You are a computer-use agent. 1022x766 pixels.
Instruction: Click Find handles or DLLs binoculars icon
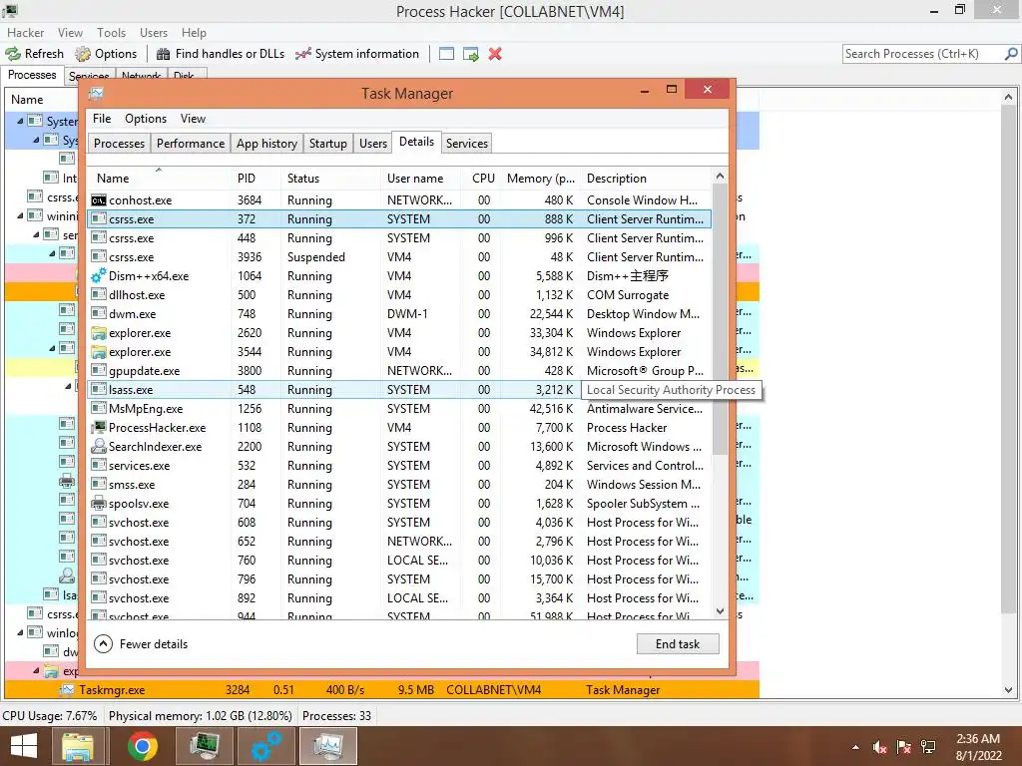(164, 54)
